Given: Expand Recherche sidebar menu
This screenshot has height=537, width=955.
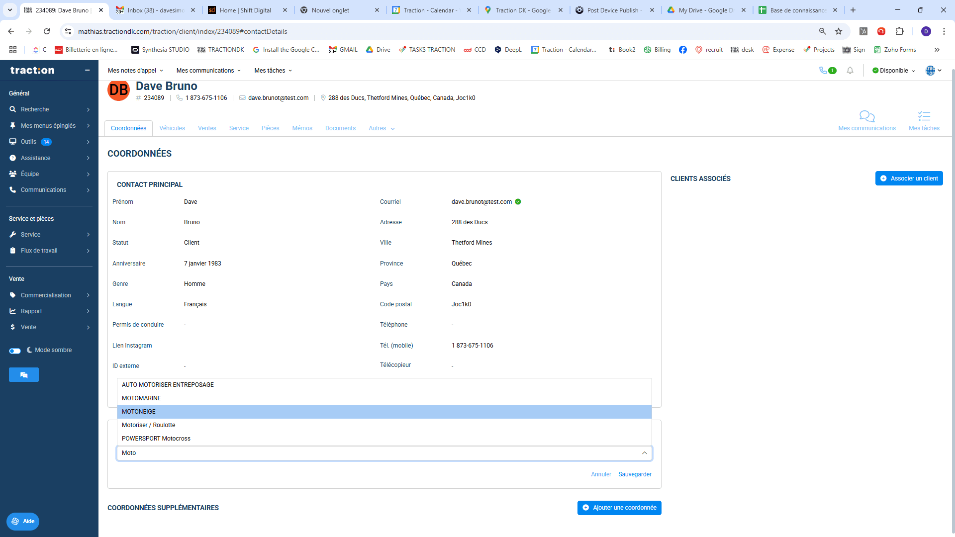Looking at the screenshot, I should click(49, 109).
